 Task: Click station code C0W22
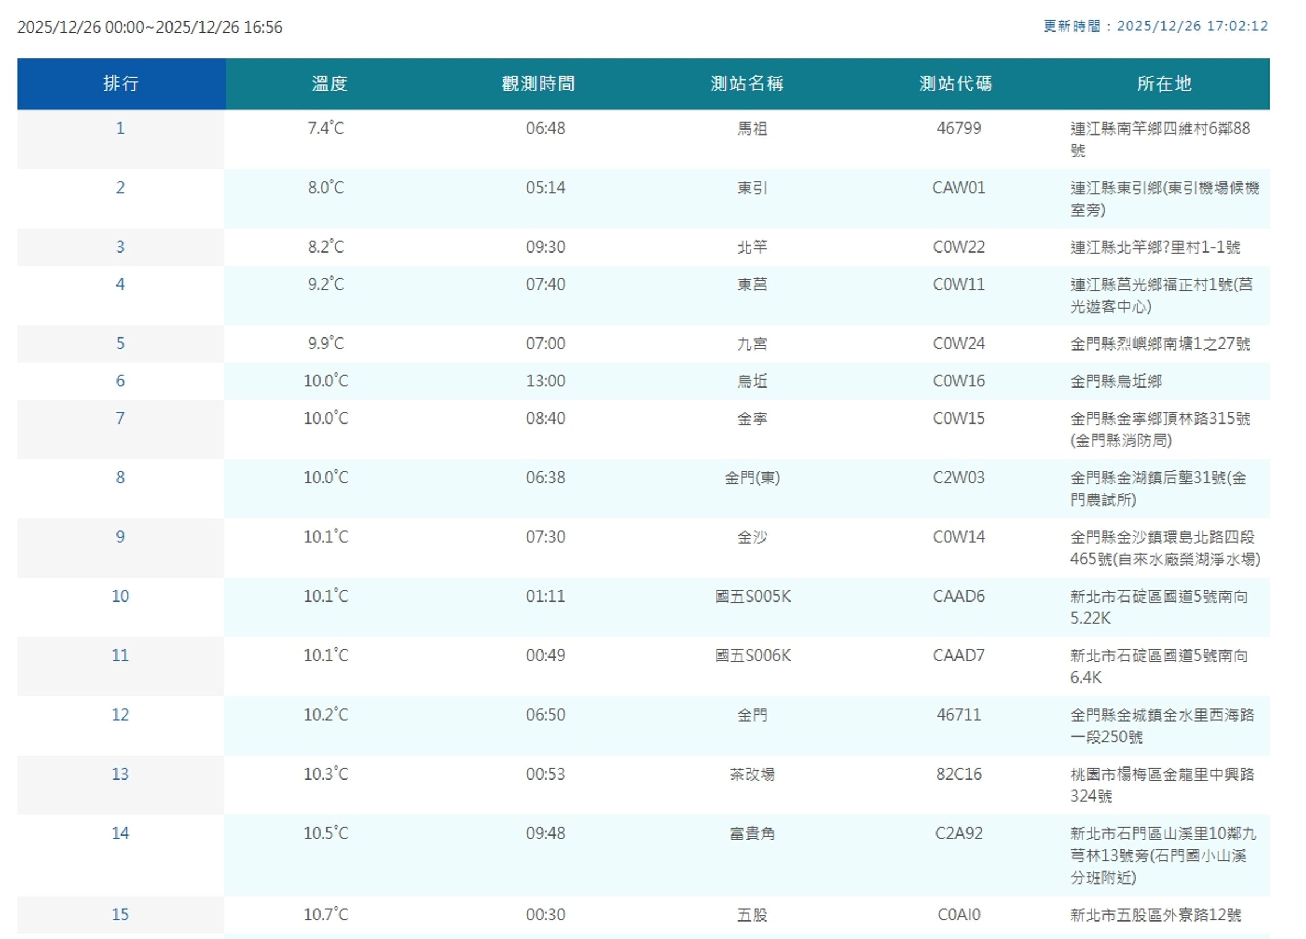[x=959, y=247]
